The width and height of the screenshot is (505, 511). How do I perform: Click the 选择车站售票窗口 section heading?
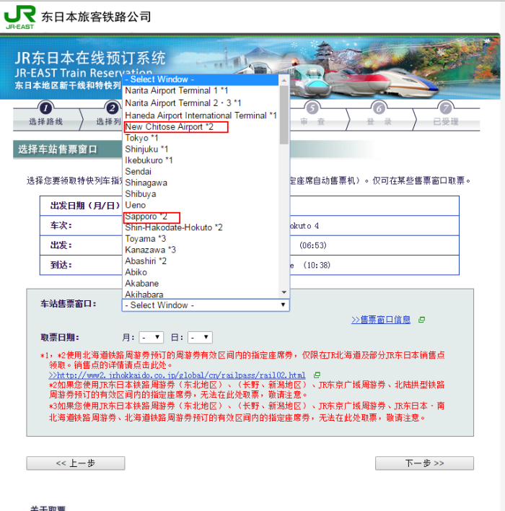pos(58,149)
